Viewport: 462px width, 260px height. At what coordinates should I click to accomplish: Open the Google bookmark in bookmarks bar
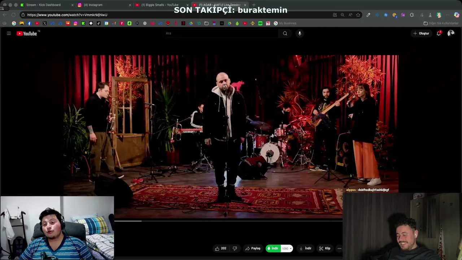[x=14, y=23]
